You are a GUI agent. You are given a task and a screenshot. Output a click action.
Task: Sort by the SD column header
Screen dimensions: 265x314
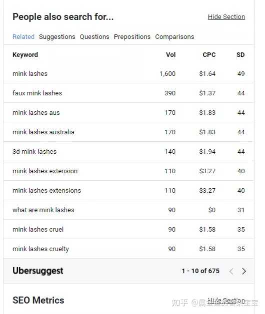(x=240, y=55)
